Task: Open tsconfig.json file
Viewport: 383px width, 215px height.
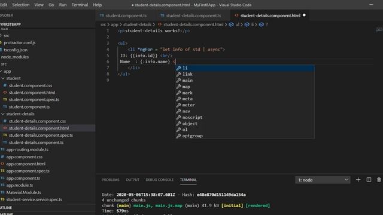Action: [x=16, y=50]
